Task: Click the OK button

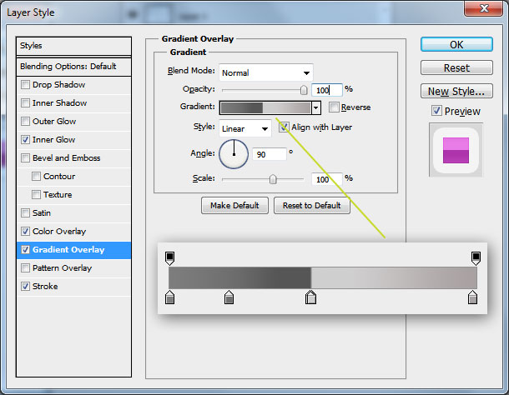Action: (x=456, y=44)
